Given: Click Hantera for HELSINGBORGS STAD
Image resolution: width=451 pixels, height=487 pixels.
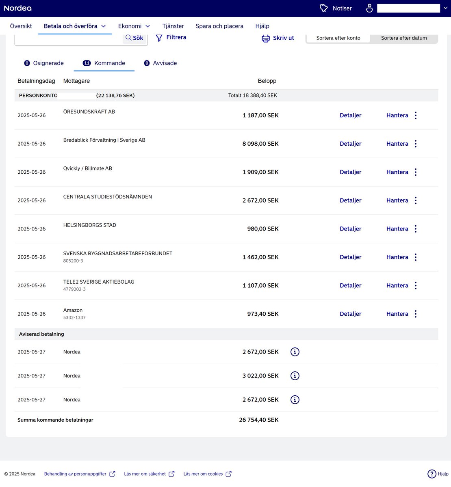Looking at the screenshot, I should point(397,229).
